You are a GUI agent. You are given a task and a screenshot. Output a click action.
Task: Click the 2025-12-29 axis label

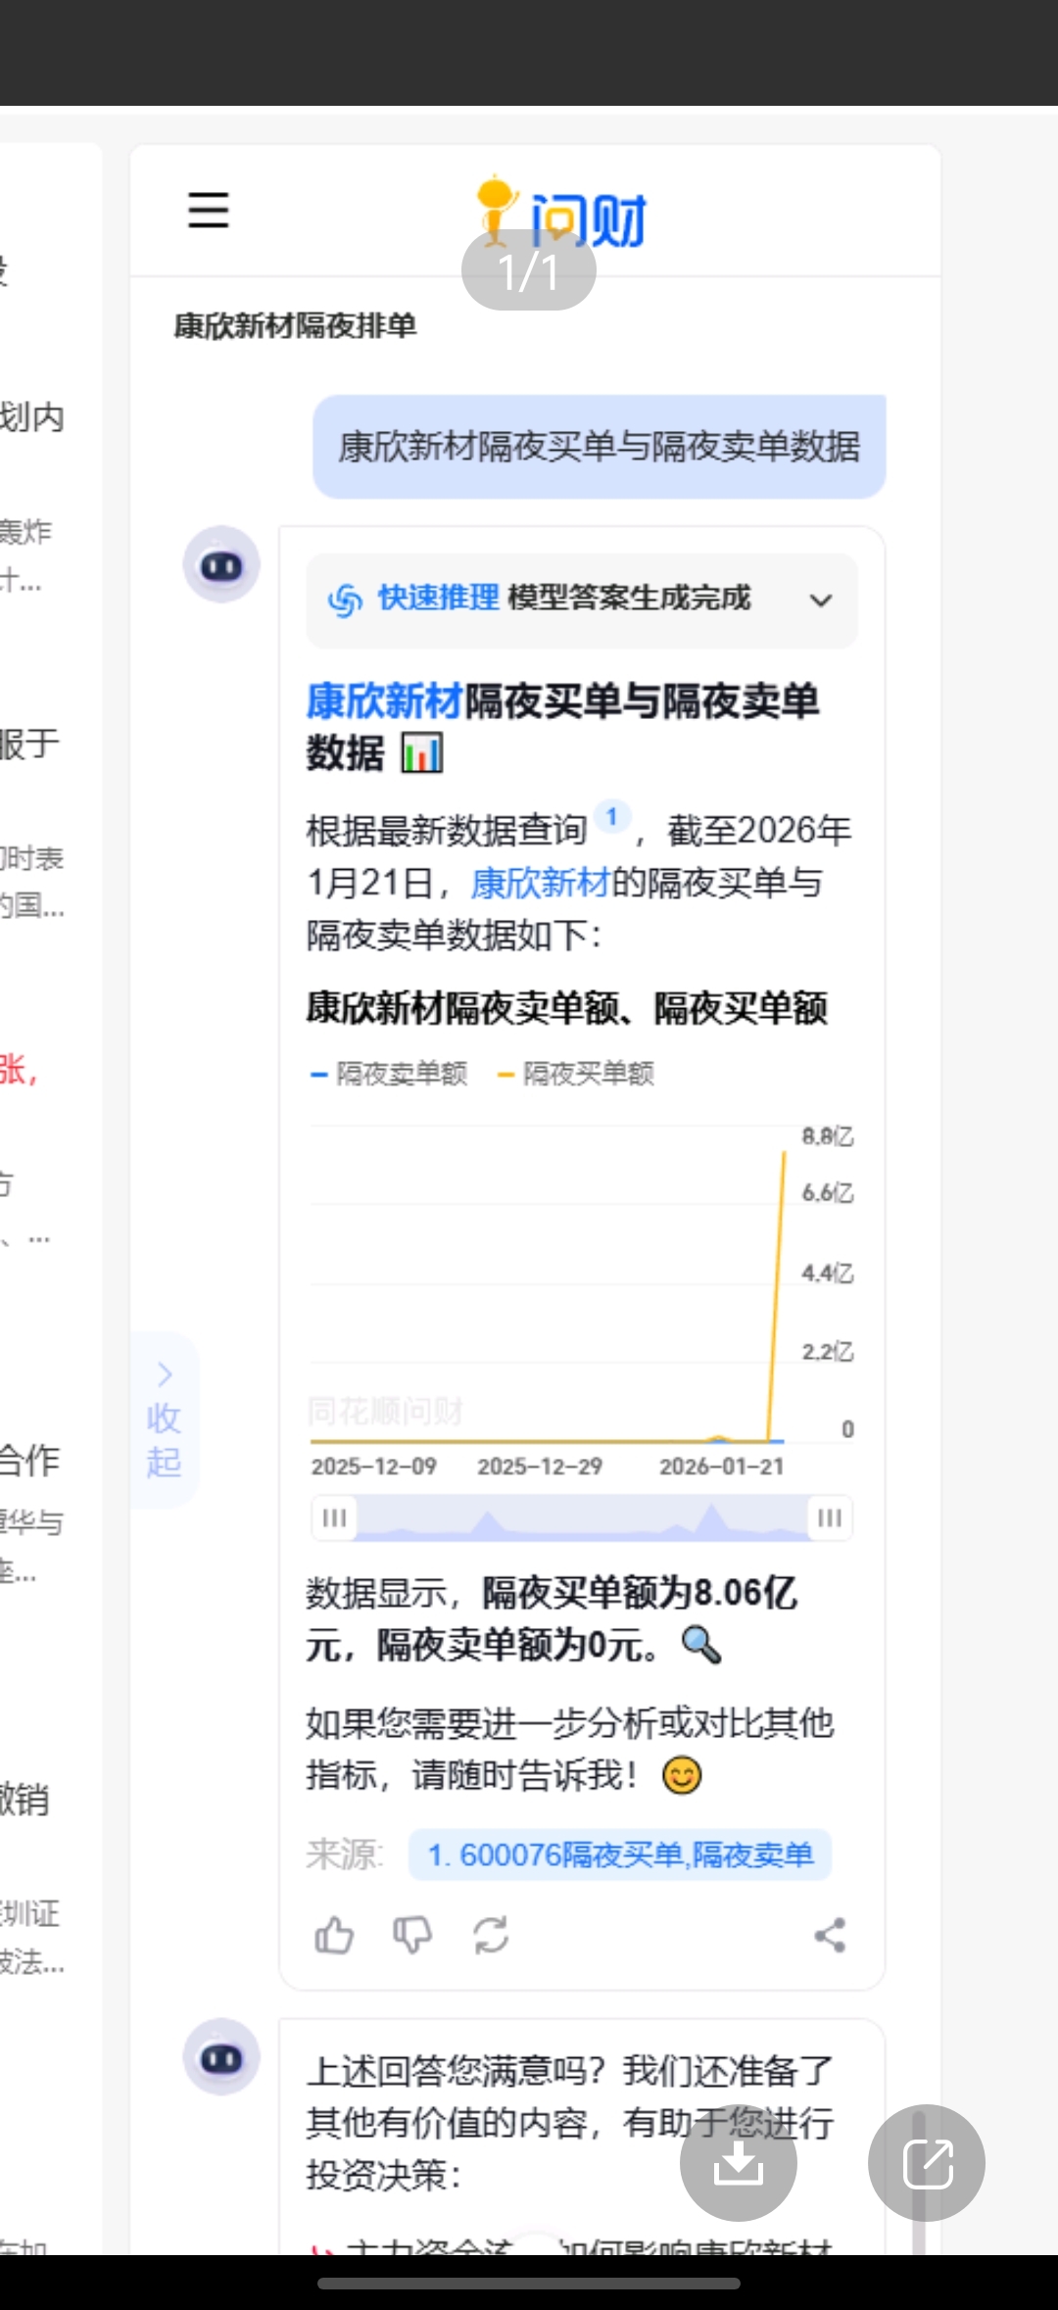(x=540, y=1467)
